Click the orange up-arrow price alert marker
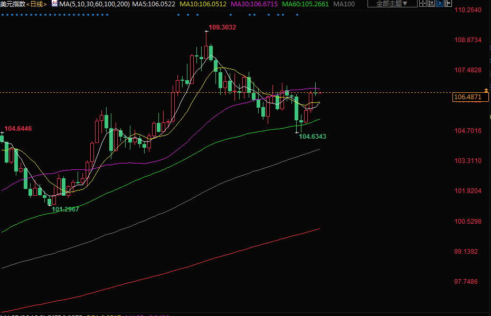This screenshot has width=491, height=316. [x=486, y=91]
